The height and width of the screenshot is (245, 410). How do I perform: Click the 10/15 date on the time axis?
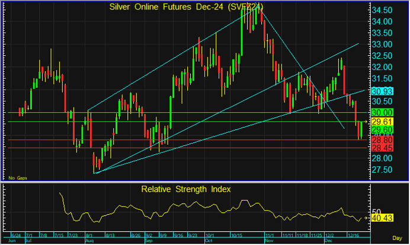(238, 236)
